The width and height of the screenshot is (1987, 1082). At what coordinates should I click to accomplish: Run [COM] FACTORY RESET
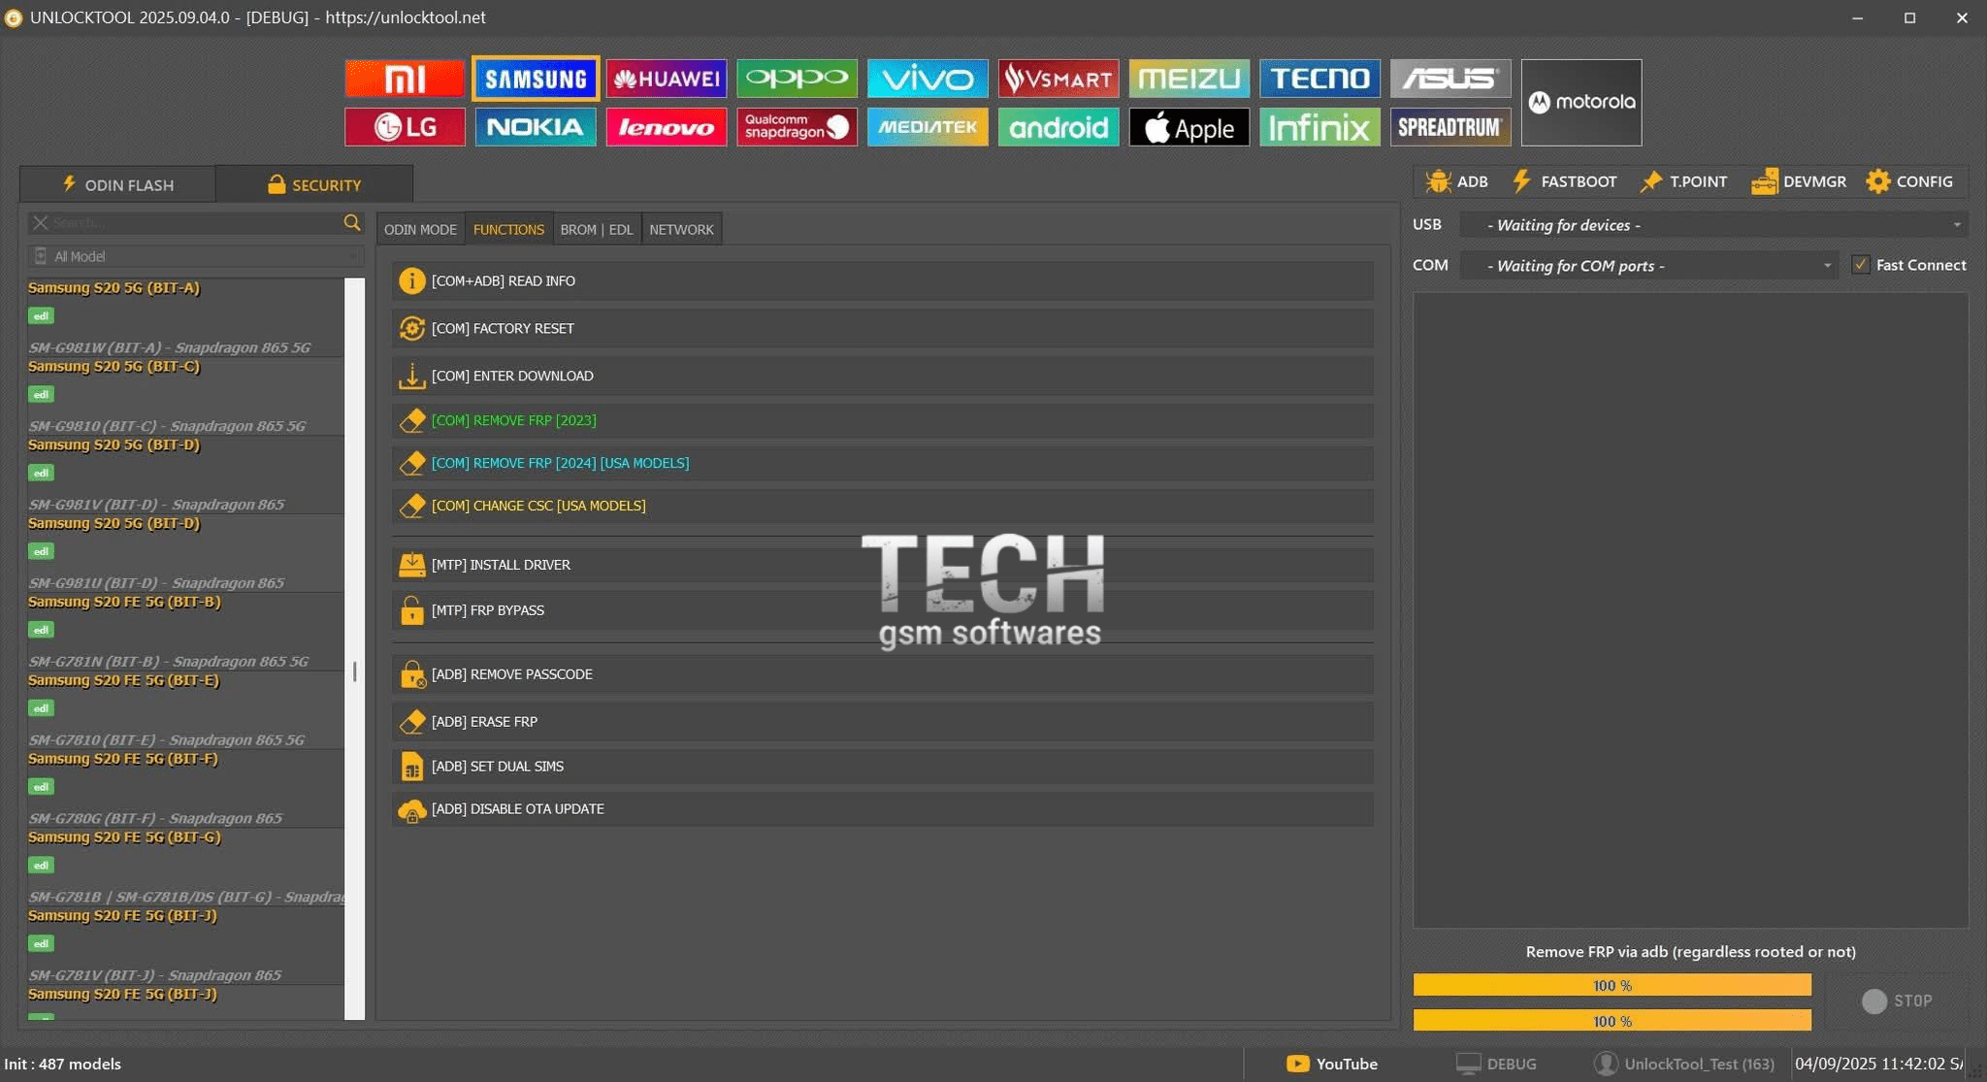883,328
